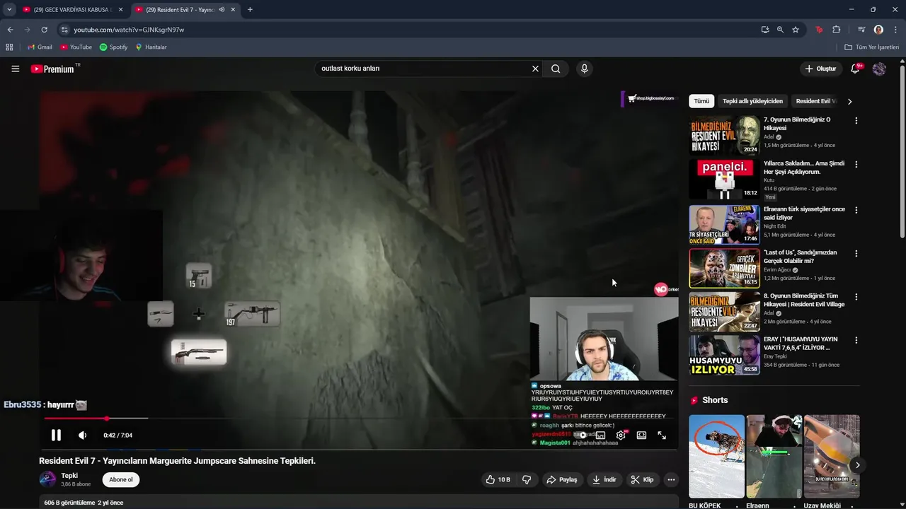Open Tüm Yer İşaretleri folder

click(872, 47)
